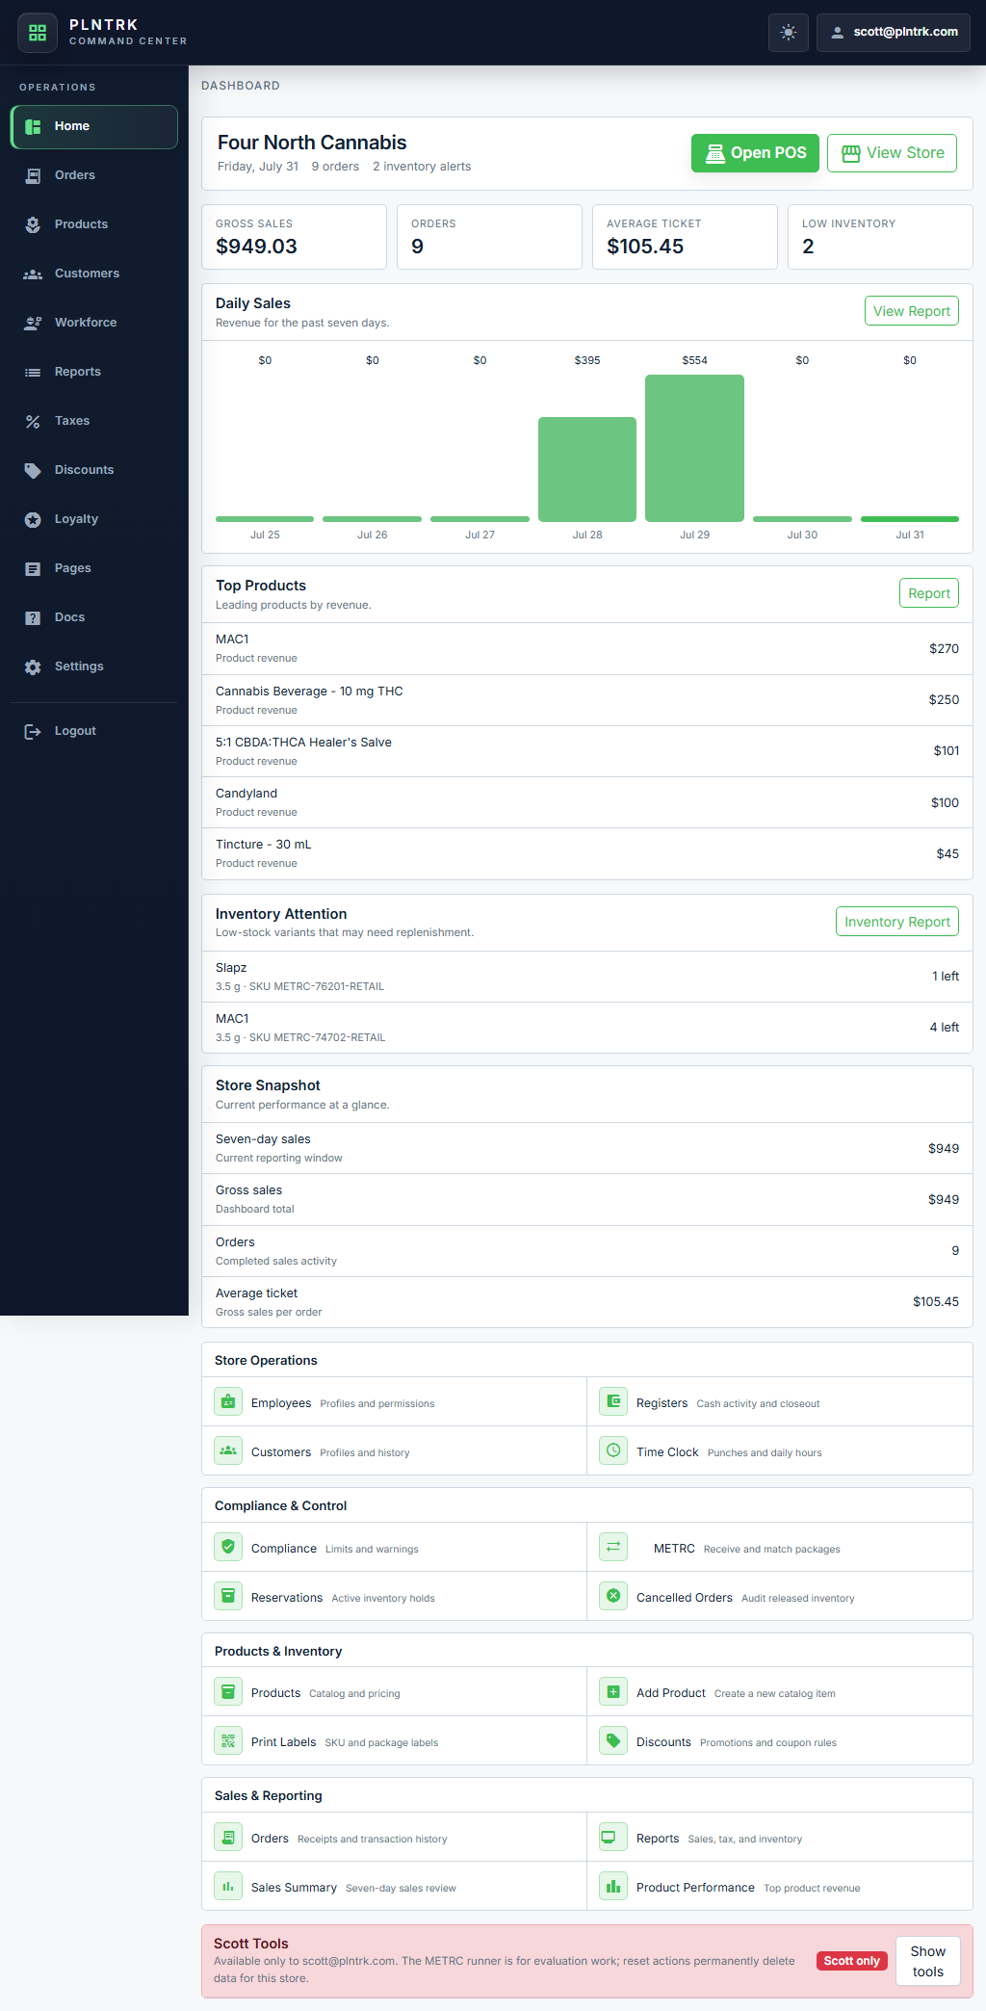Click Show tools in Scott Tools
This screenshot has height=2011, width=986.
pyautogui.click(x=928, y=1961)
